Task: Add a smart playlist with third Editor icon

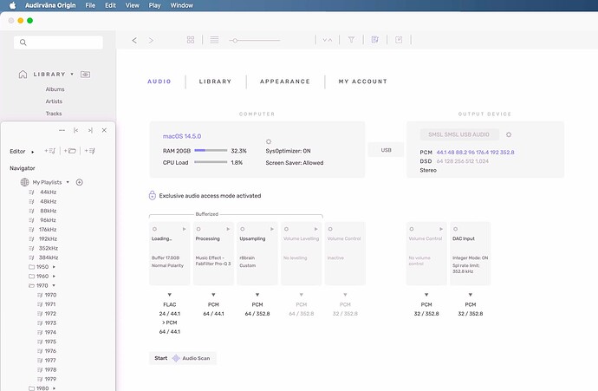Action: (x=89, y=151)
